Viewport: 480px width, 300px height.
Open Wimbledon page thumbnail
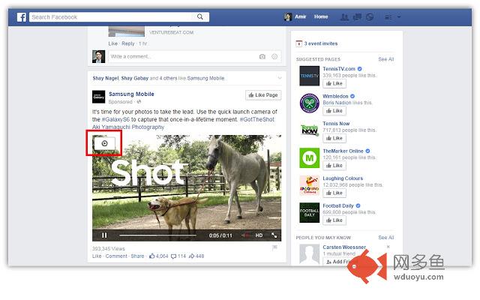[309, 103]
